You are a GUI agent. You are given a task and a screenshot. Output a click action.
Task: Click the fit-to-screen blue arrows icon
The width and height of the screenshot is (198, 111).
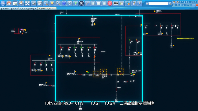[27, 3]
